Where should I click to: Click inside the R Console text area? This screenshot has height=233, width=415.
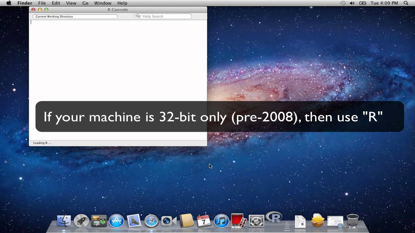coord(118,80)
